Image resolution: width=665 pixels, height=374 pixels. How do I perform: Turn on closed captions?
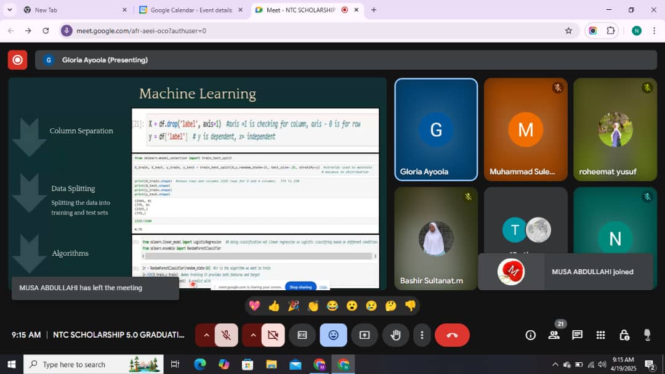click(302, 335)
